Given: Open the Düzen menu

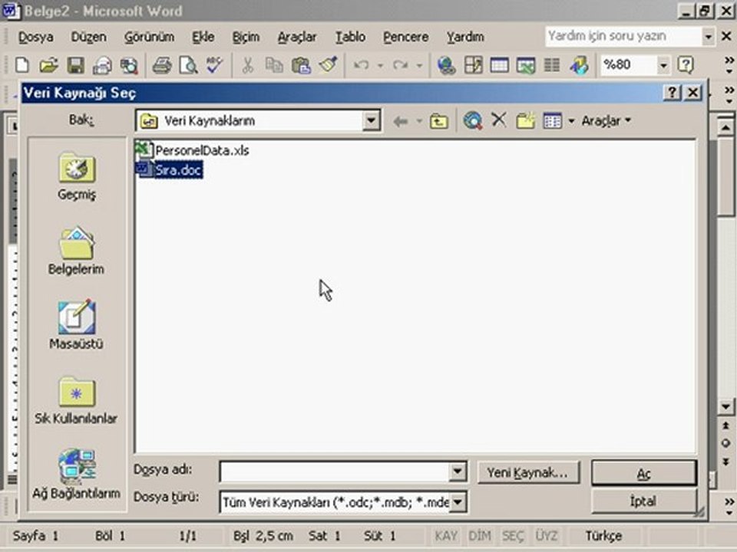Looking at the screenshot, I should tap(89, 37).
